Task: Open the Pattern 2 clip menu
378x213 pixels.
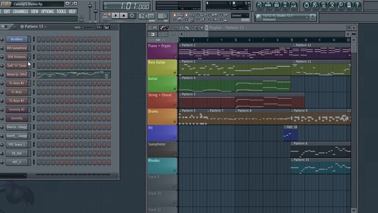Action: coord(180,45)
